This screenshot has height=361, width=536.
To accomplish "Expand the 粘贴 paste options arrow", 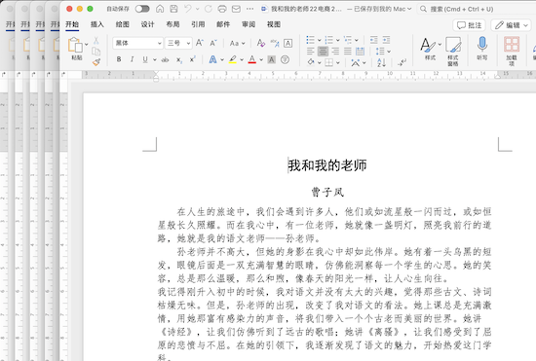I will coord(86,45).
